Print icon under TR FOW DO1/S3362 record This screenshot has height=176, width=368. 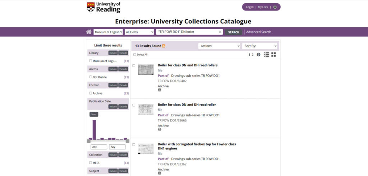click(x=160, y=173)
